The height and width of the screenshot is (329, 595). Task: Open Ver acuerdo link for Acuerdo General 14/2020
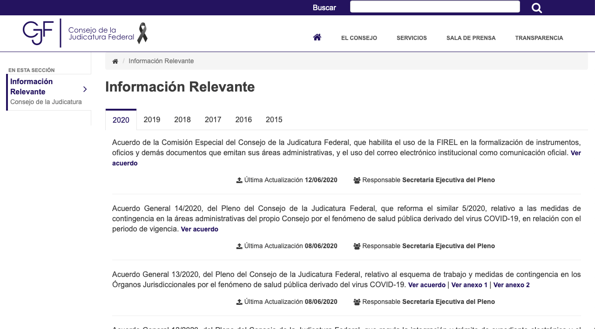(199, 229)
